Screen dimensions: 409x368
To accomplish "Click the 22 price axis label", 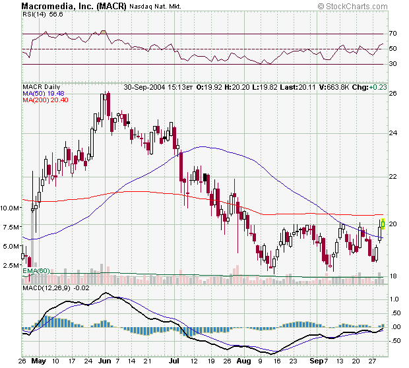I will click(x=393, y=177).
